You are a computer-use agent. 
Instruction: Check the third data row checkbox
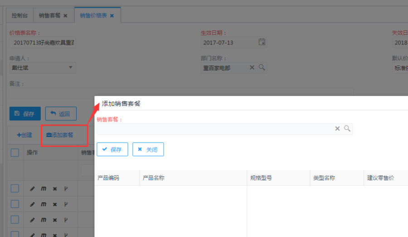[x=15, y=219]
